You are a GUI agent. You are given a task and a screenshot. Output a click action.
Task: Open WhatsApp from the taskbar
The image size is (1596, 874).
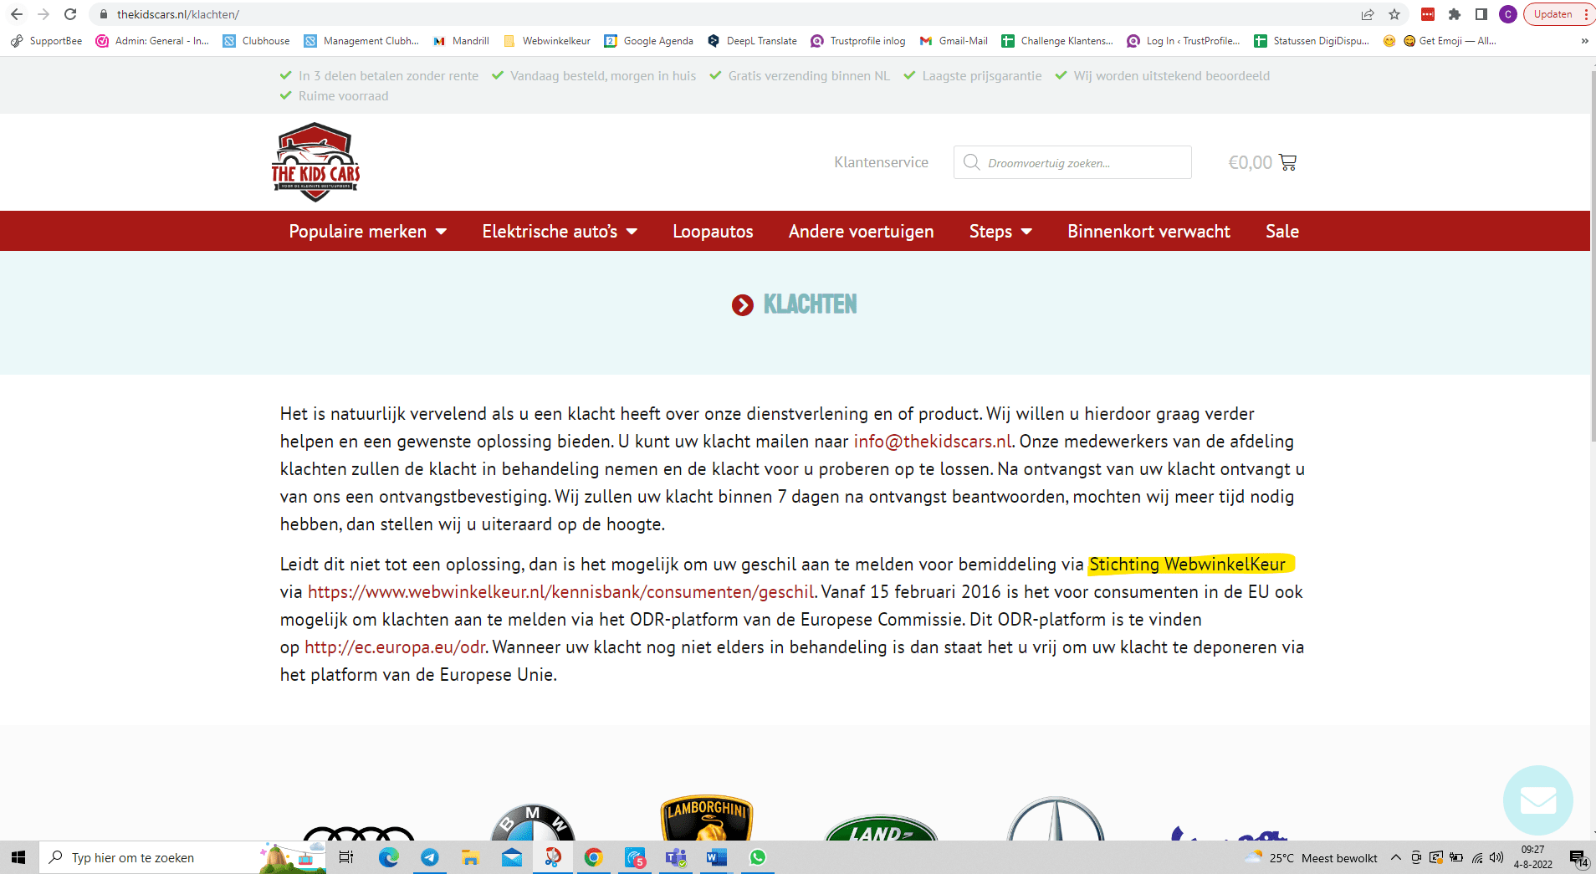(758, 857)
